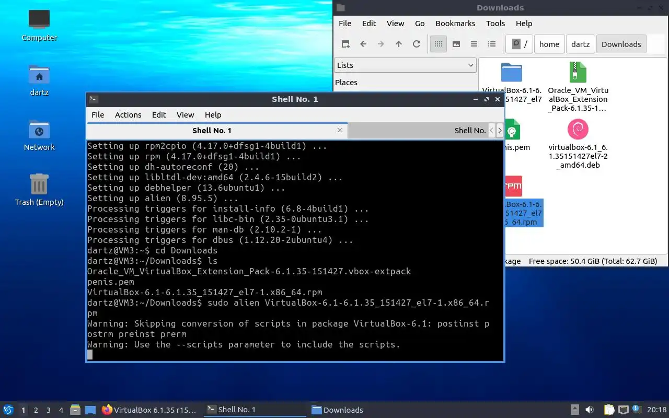Select Oracle VM VirtualBox Extension Pack file
The width and height of the screenshot is (669, 418).
coord(578,72)
